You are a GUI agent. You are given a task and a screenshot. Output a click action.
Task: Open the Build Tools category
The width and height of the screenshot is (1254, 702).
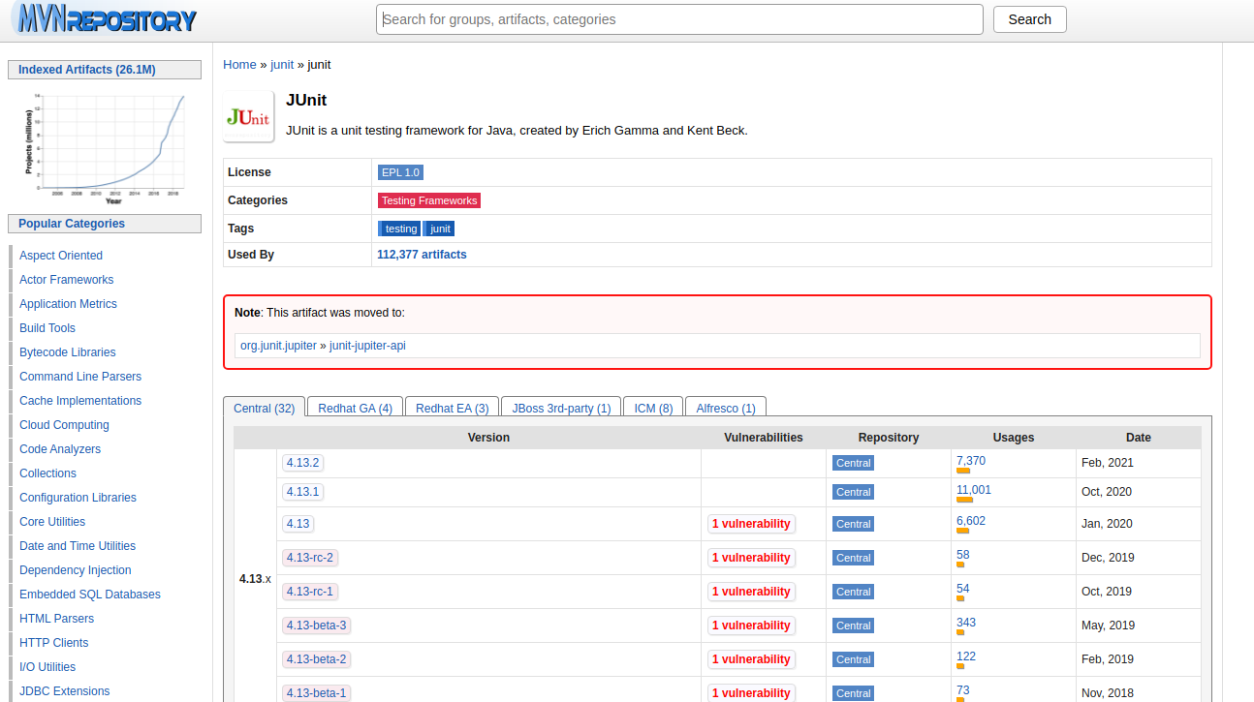(x=47, y=328)
